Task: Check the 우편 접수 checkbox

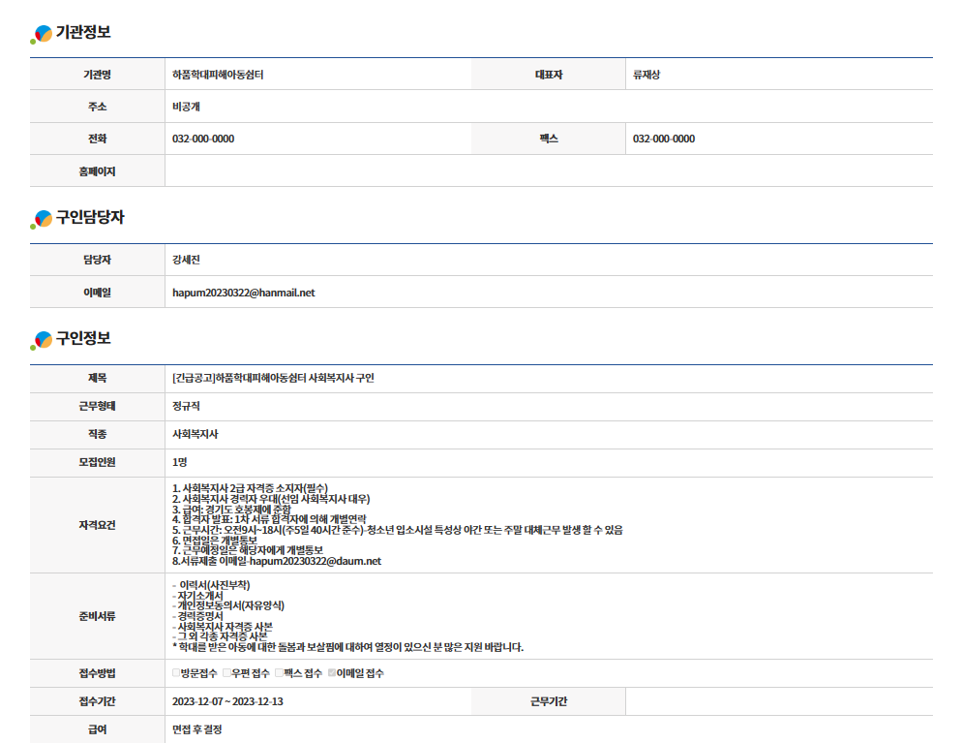Action: click(227, 673)
